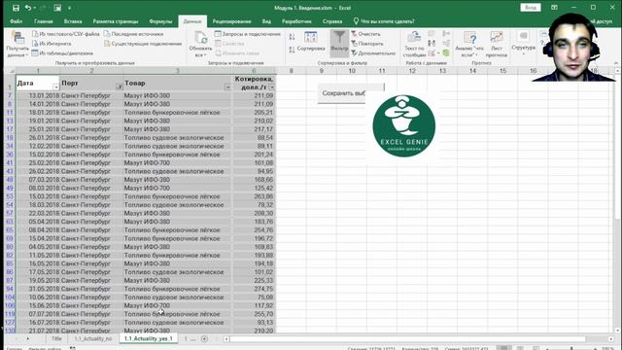Click quotation value 274,75
This screenshot has height=350, width=622.
[x=254, y=289]
